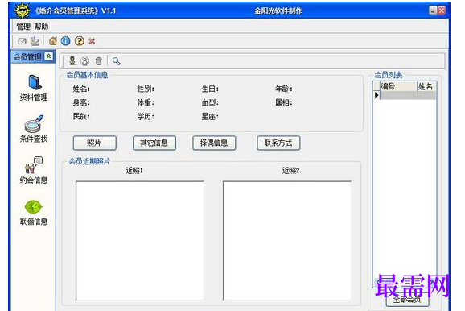The image size is (465, 311).
Task: Click the 编号 column header
Action: point(398,86)
